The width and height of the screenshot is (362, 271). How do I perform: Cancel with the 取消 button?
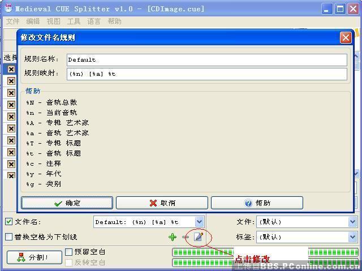pos(162,203)
